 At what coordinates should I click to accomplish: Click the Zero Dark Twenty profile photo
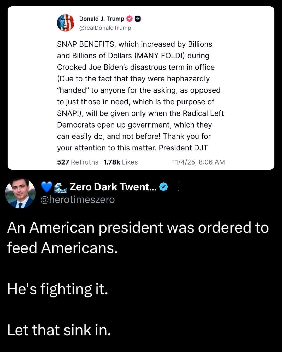(20, 193)
